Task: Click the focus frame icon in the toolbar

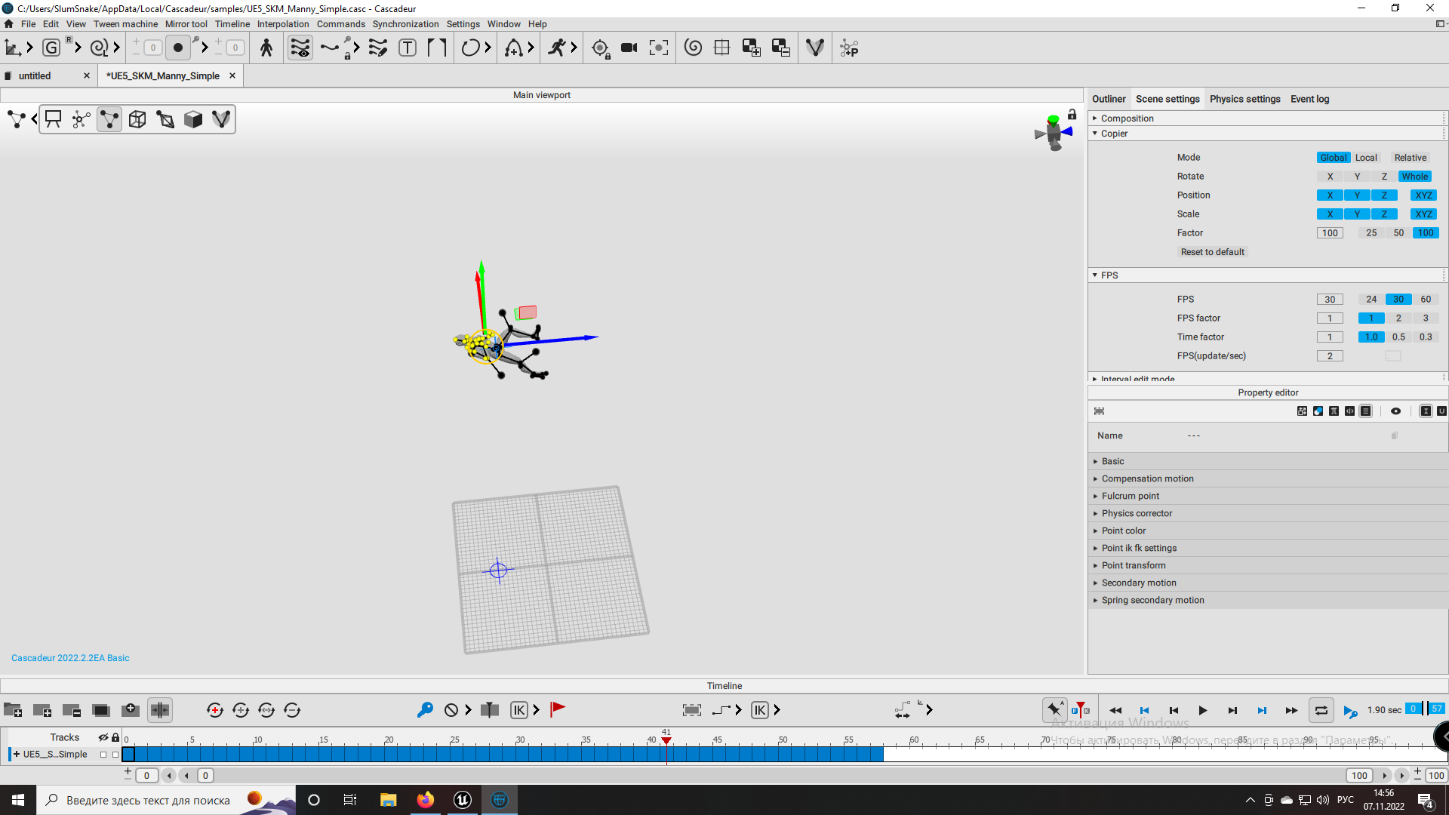Action: point(659,48)
